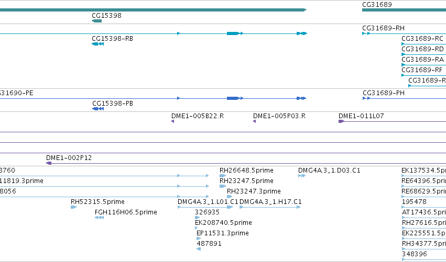
Task: Click the CG15398-RB transcript glyph
Action: [x=97, y=44]
